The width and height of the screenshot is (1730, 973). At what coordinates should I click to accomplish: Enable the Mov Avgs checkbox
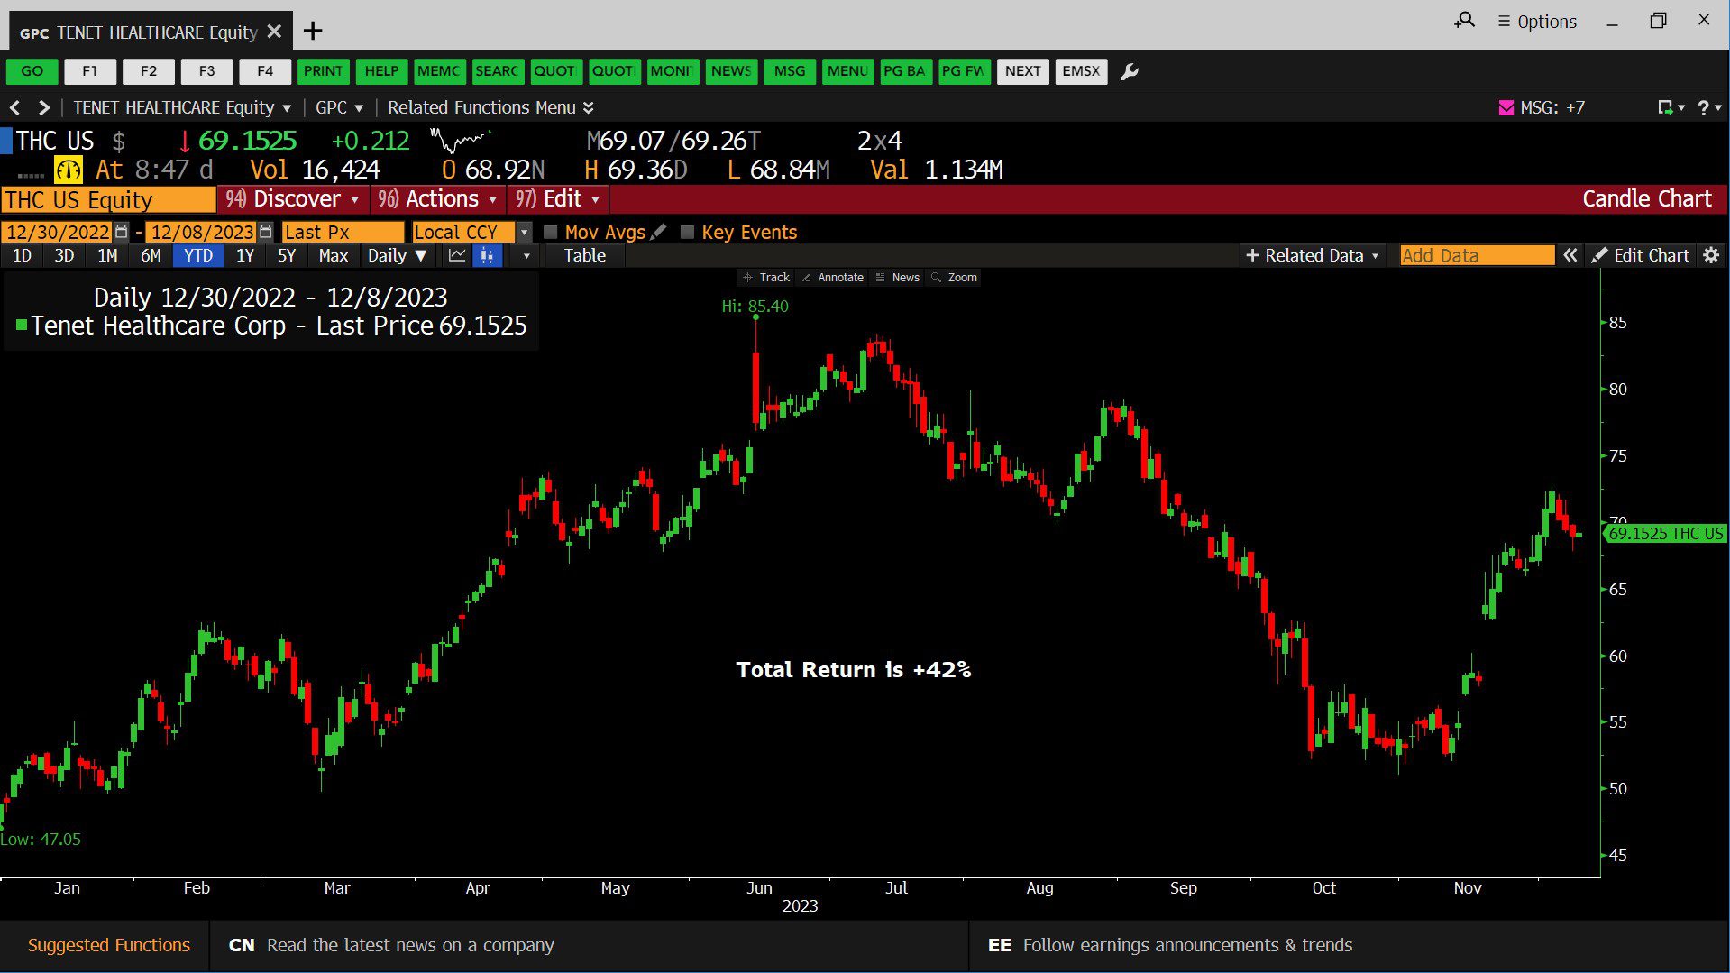click(550, 232)
